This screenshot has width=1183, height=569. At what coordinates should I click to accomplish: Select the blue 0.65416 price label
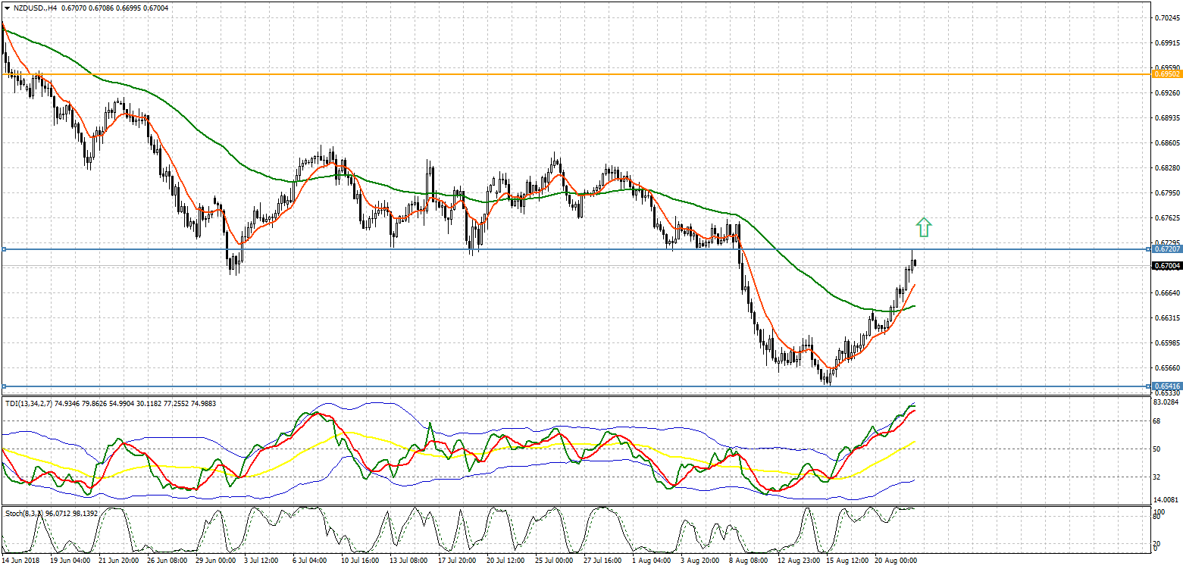pos(1166,386)
